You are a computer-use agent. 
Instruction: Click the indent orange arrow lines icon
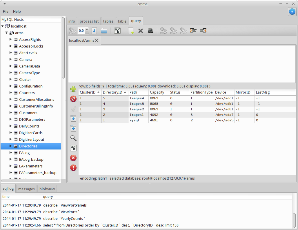(193, 31)
